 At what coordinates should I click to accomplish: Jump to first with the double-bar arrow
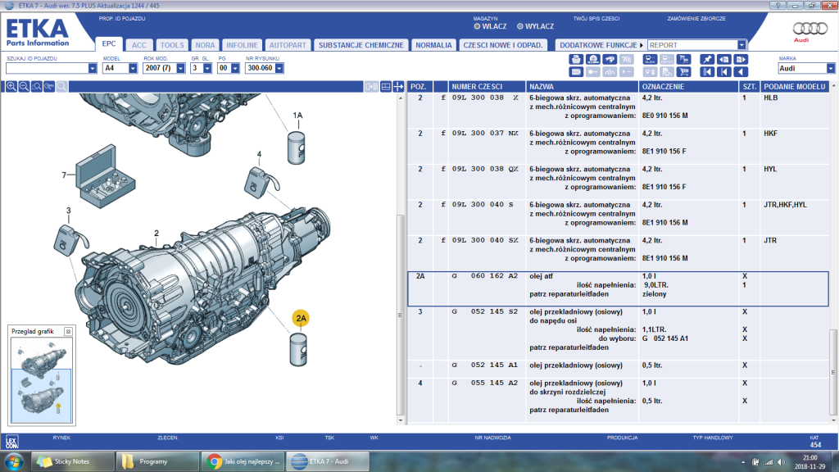pos(707,72)
